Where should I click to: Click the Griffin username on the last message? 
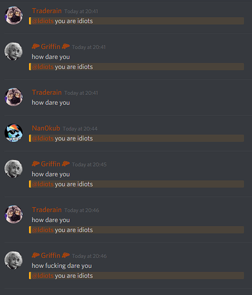(x=51, y=255)
